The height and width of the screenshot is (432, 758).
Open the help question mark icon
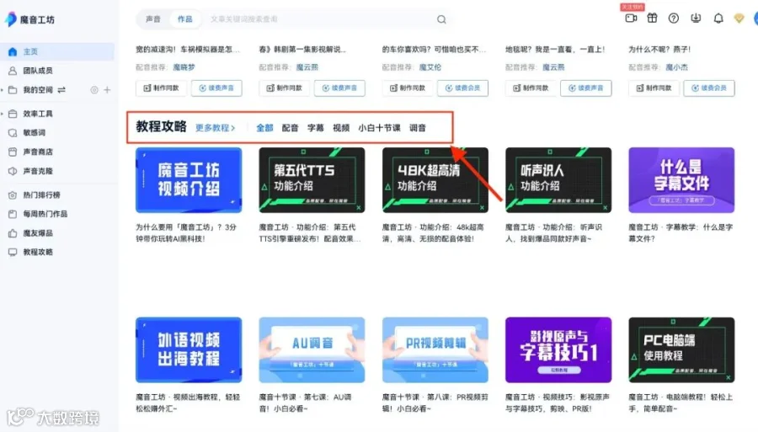pyautogui.click(x=674, y=19)
